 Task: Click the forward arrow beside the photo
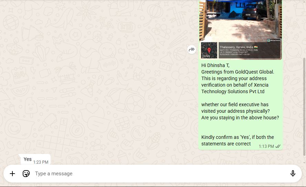[192, 50]
